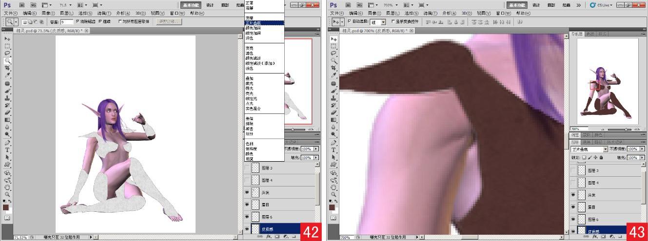648x241 pixels.
Task: Click tolerance input field in left options bar
Action: click(x=67, y=22)
